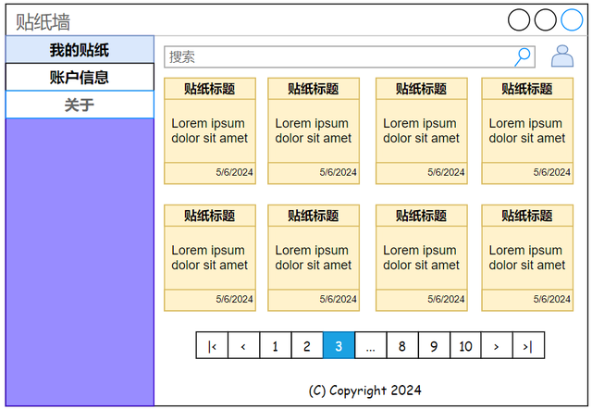Jump to last page with >| button
592x409 pixels.
coord(528,345)
